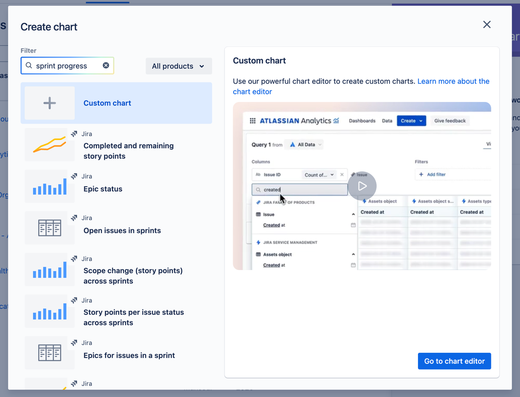Image resolution: width=520 pixels, height=397 pixels.
Task: Focus the Filter search input field
Action: (67, 66)
